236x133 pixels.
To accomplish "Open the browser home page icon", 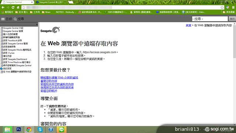I will tap(18, 7).
